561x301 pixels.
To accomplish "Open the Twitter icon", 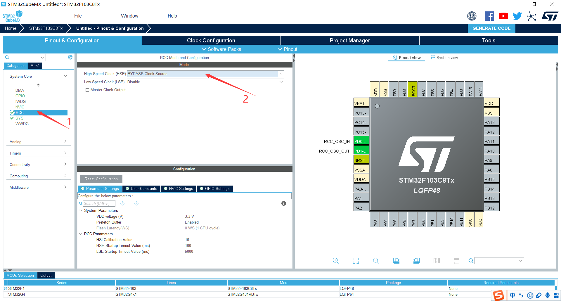I will click(x=517, y=16).
